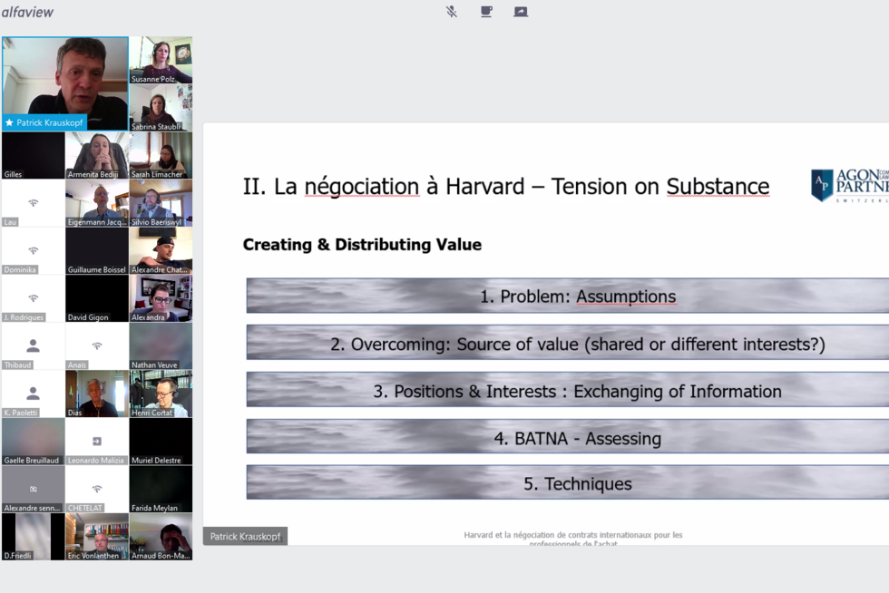This screenshot has width=889, height=593.
Task: Click the Patrick Krauskopf presenter label on the slide
Action: coord(245,536)
